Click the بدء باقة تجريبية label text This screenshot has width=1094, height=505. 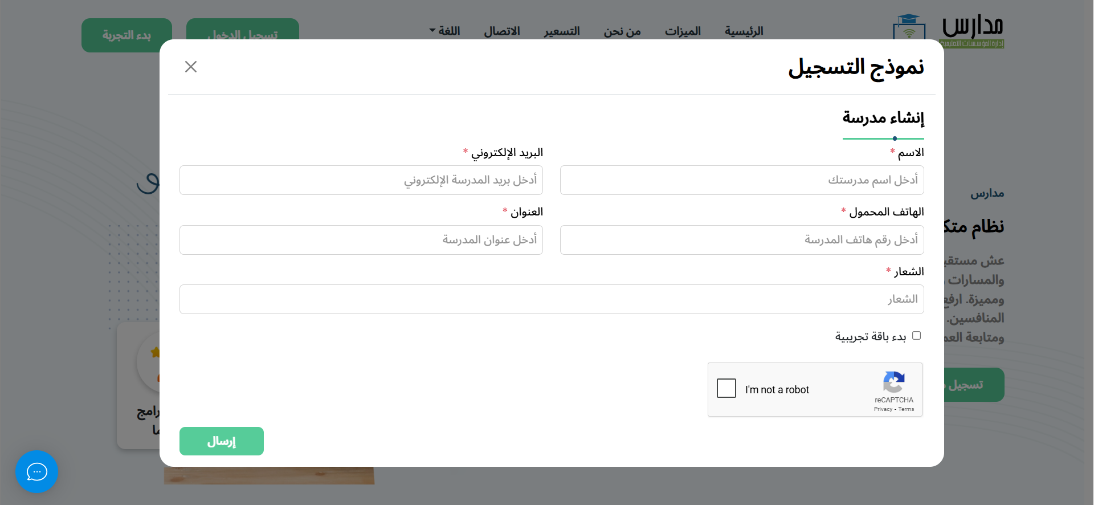(x=871, y=336)
